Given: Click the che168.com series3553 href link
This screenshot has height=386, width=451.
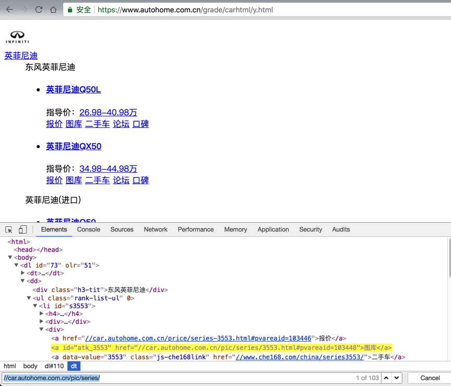Looking at the screenshot, I should [x=300, y=357].
